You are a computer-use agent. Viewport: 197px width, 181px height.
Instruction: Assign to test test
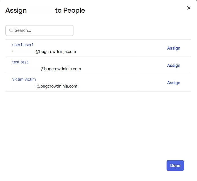[x=174, y=66]
